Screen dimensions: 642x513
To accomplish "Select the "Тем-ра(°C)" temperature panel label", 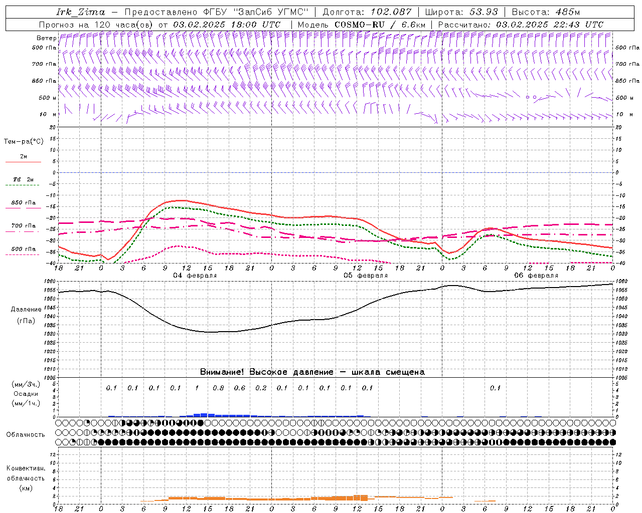I will 24,142.
